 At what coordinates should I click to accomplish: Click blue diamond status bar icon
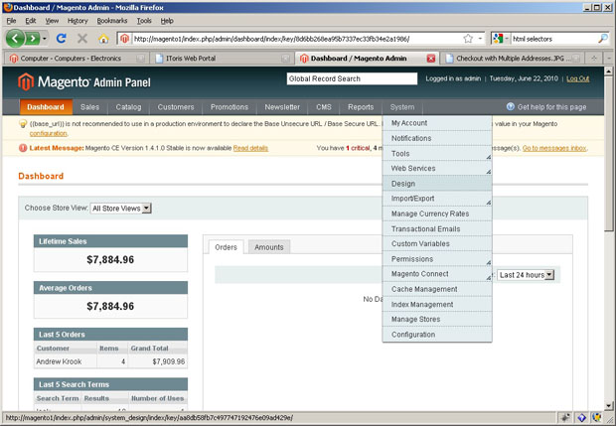tap(582, 418)
